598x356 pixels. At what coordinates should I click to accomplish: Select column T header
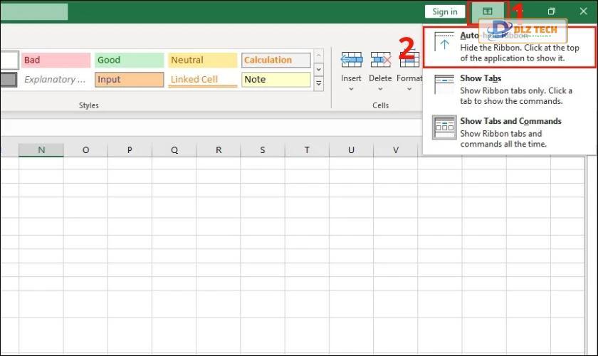click(x=307, y=150)
